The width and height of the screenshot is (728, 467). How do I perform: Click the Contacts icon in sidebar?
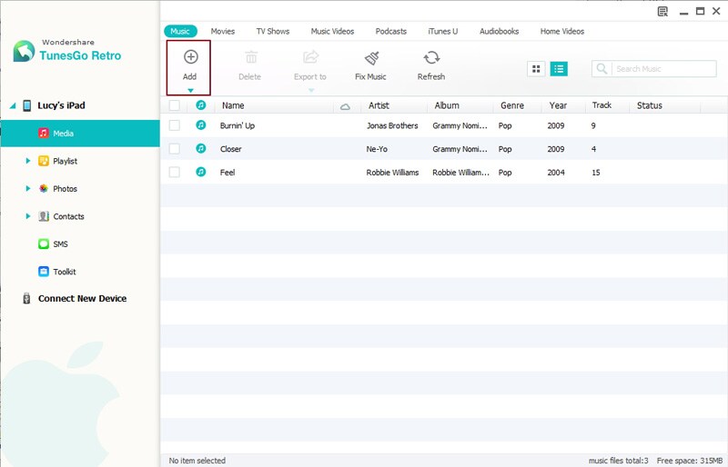[x=44, y=216]
